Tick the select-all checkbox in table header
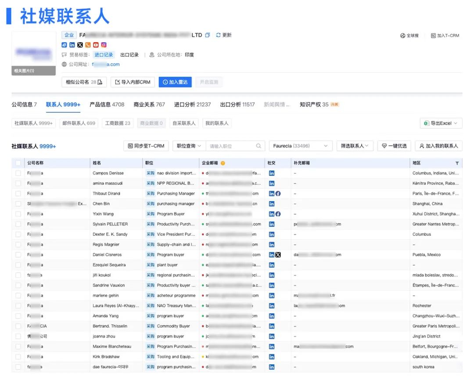This screenshot has width=474, height=377. pos(18,163)
